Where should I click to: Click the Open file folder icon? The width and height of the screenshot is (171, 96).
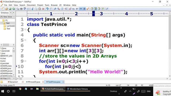click(x=6, y=9)
